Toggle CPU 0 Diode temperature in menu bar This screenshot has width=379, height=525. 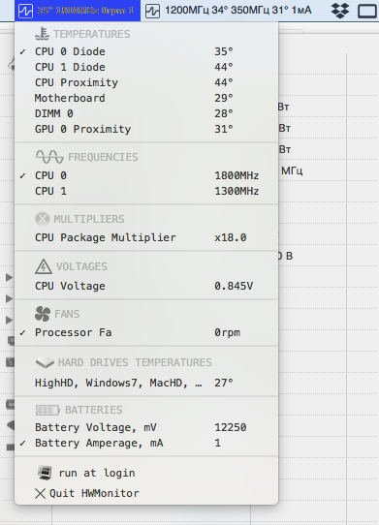point(146,51)
